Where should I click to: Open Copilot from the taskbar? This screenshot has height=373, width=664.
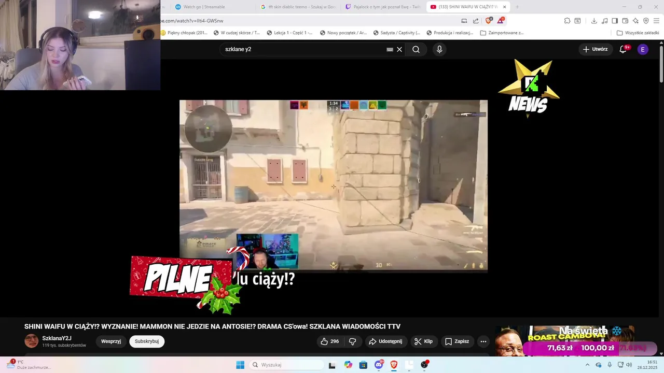point(348,365)
